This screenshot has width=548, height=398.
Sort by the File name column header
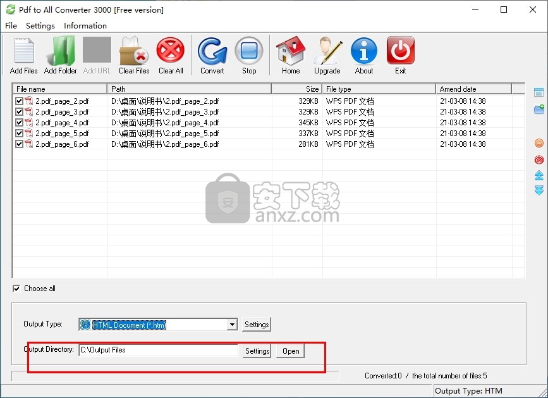coord(60,89)
